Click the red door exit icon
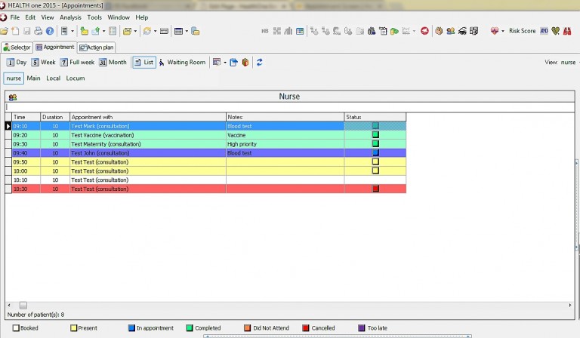Image resolution: width=580 pixels, height=338 pixels. click(245, 63)
